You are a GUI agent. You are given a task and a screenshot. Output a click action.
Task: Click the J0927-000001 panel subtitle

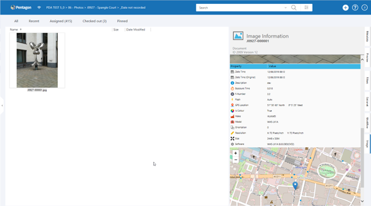click(258, 41)
